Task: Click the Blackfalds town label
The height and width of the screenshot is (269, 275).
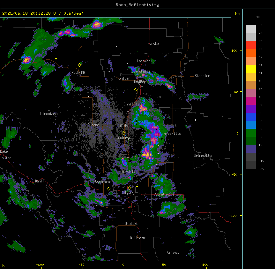Action: click(x=141, y=71)
